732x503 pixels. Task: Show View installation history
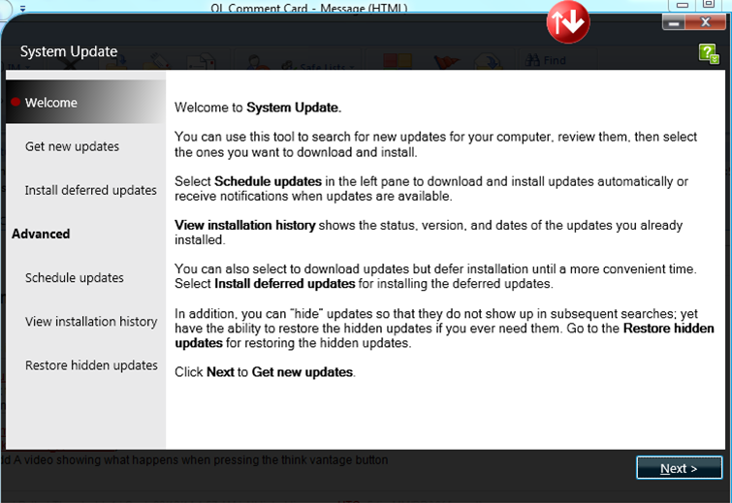tap(91, 321)
